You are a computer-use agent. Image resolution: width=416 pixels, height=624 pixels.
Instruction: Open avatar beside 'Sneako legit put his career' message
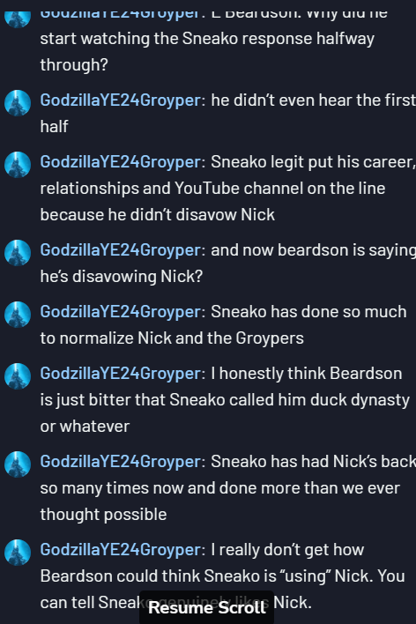18,165
